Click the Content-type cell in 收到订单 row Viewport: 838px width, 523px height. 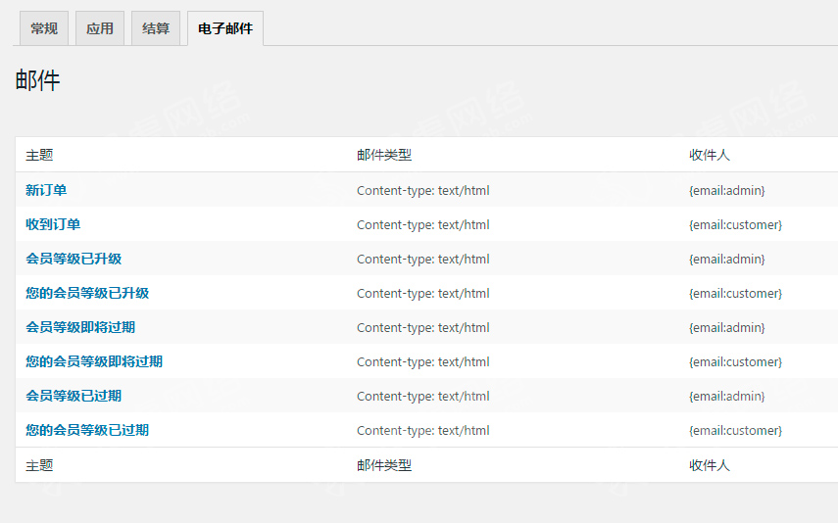tap(422, 224)
